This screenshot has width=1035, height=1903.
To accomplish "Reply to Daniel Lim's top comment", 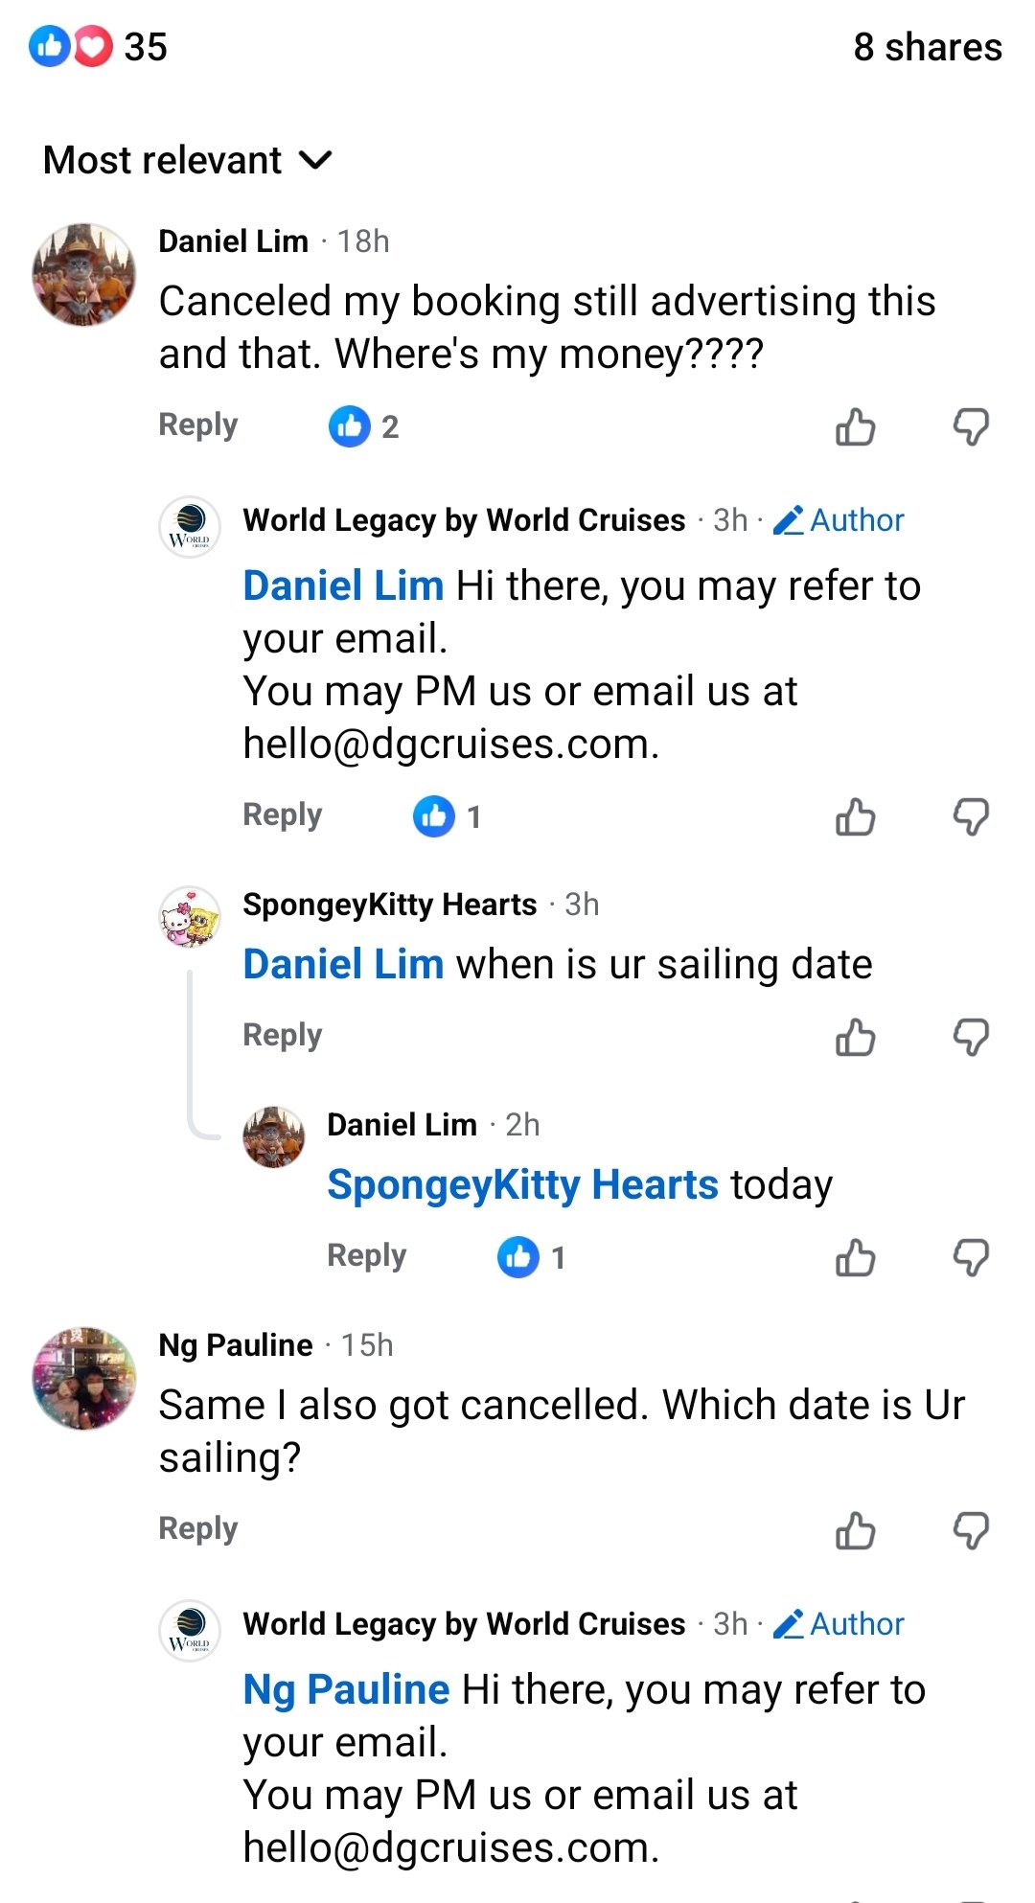I will point(197,424).
